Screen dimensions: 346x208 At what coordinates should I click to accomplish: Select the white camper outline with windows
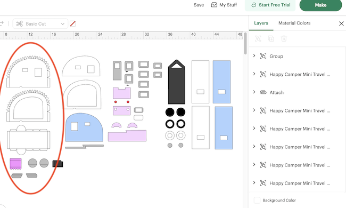coord(81,66)
